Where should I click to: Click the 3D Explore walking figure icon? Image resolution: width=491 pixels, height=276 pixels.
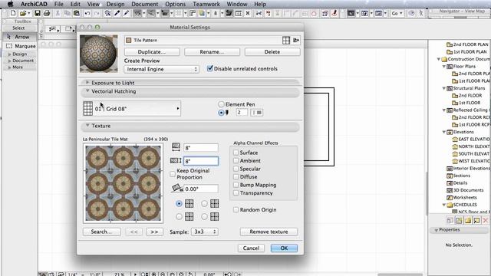coord(421,13)
